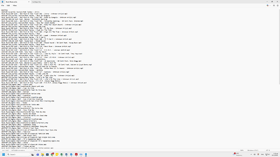280x157 pixels.
Task: Click the Blood Hound - 50 Cent Feat. Young Buck.mp3 line
Action: 41,43
